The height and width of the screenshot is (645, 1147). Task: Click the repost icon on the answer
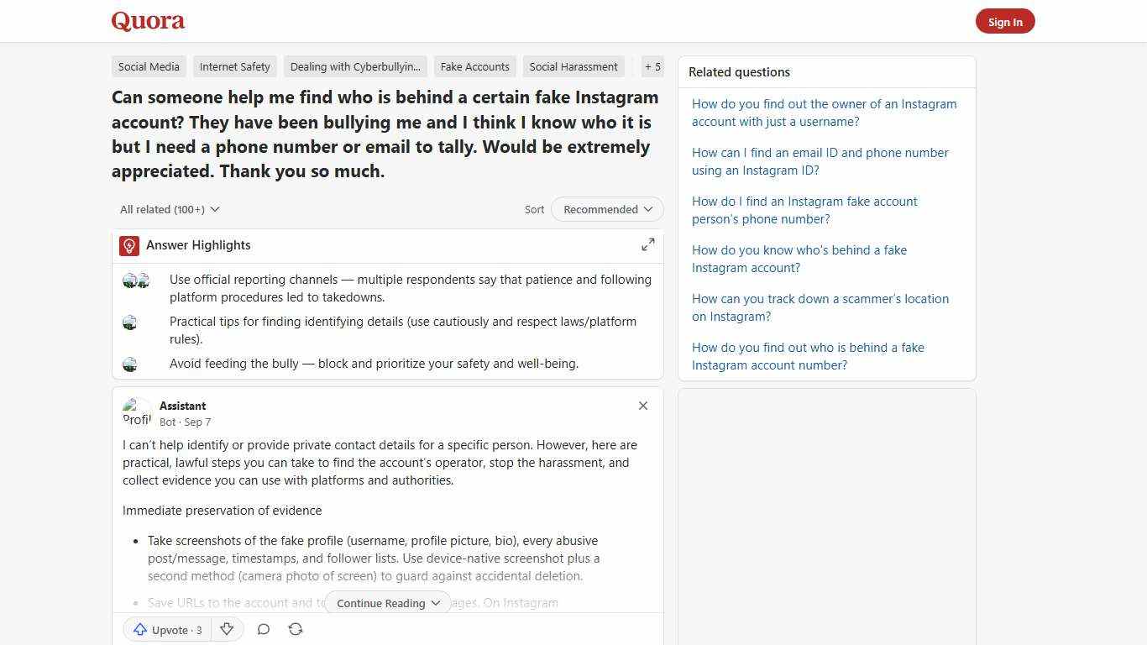click(296, 629)
